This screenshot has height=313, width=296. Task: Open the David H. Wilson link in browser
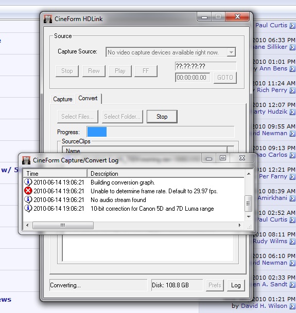[264, 306]
